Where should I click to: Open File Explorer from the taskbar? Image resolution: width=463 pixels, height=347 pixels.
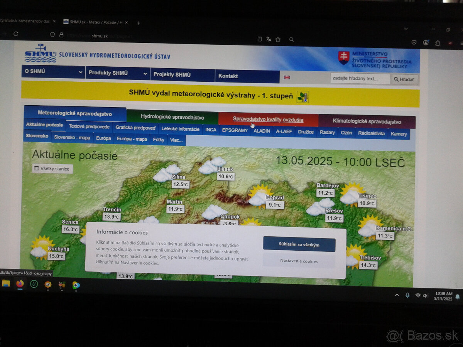pos(6,283)
